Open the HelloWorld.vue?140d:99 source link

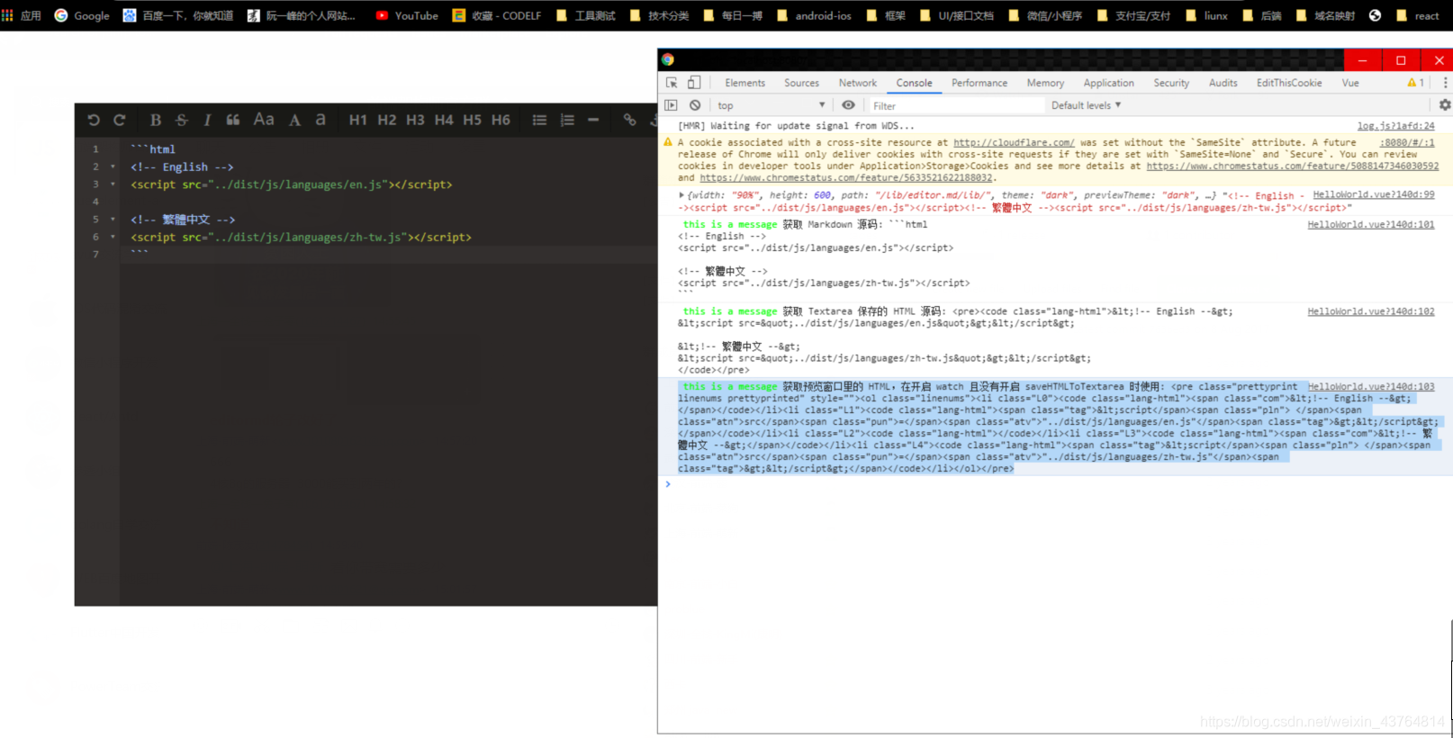click(1374, 194)
